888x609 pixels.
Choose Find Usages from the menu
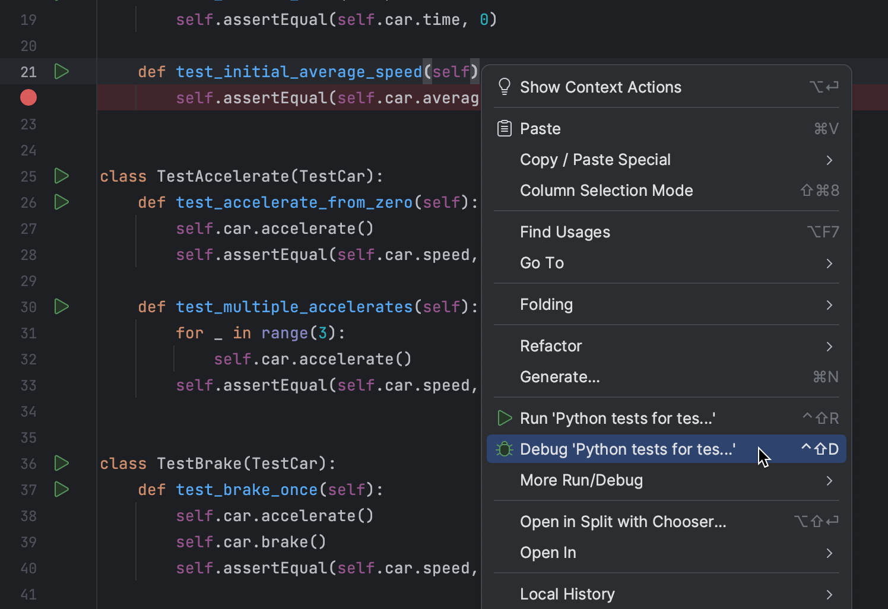[564, 231]
